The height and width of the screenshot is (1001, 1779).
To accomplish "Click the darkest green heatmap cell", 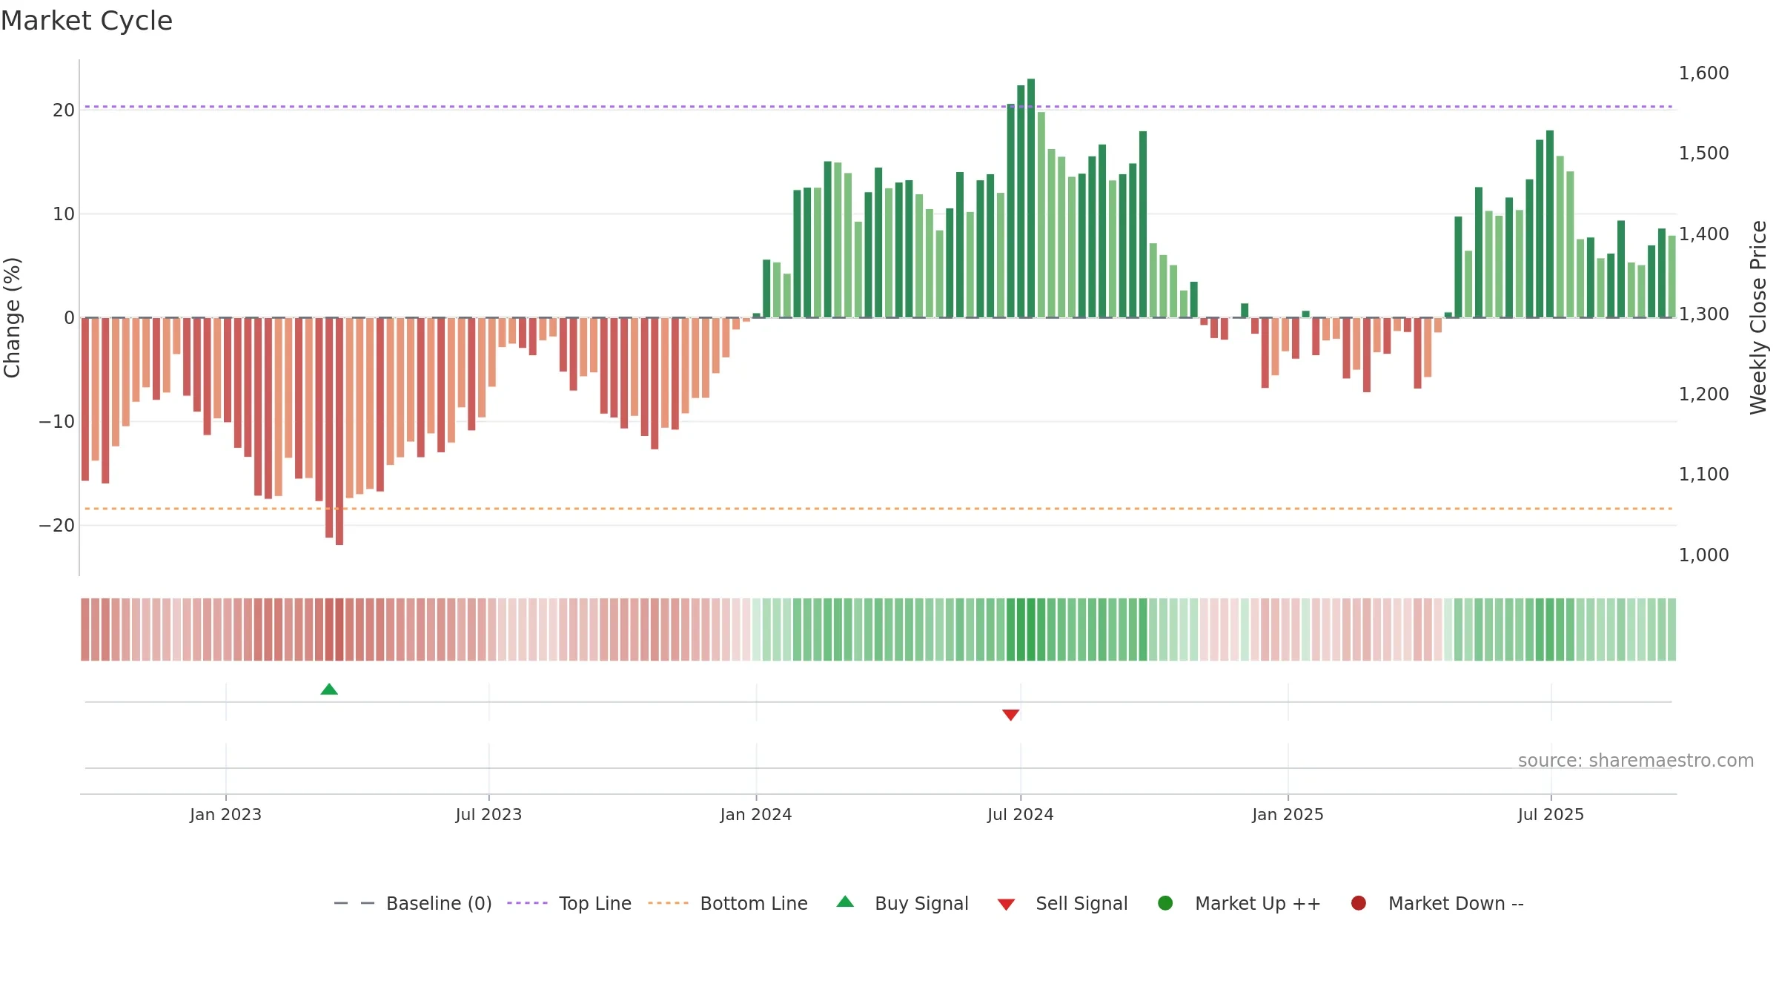I will tap(1031, 630).
